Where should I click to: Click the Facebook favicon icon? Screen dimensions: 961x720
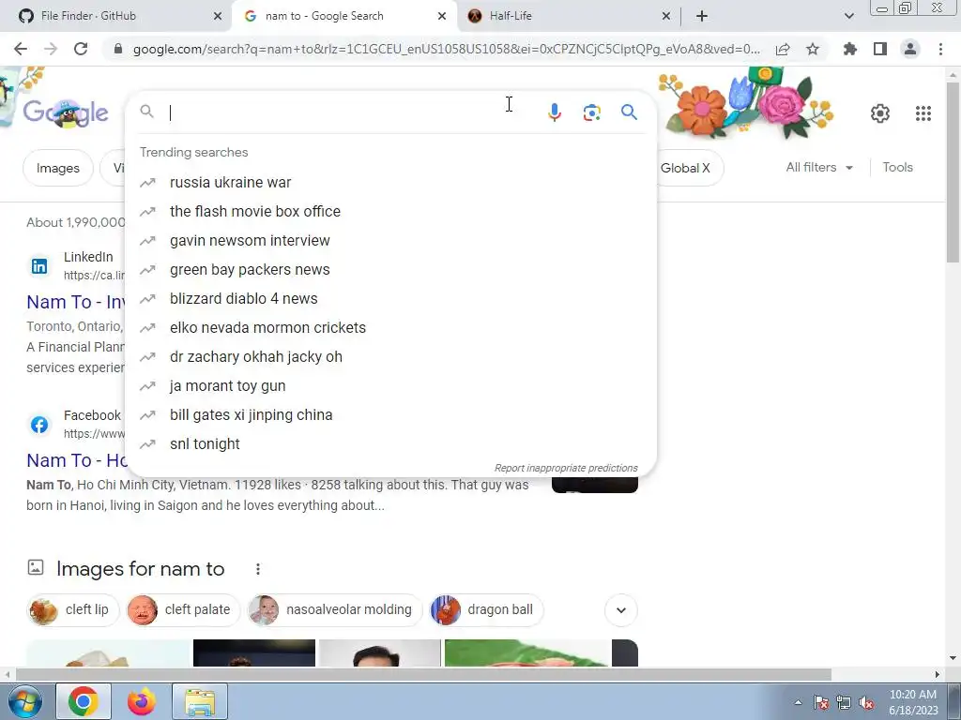[x=39, y=425]
